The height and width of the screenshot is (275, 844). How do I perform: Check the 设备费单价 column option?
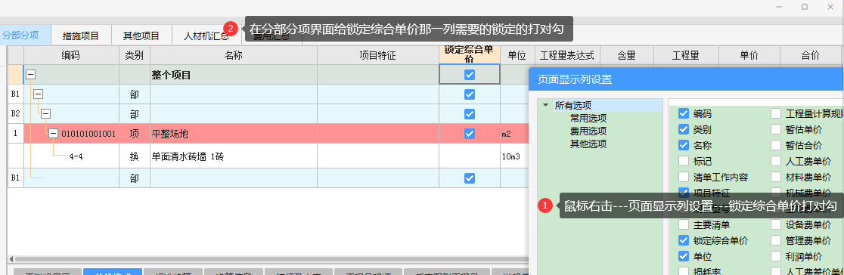click(776, 224)
